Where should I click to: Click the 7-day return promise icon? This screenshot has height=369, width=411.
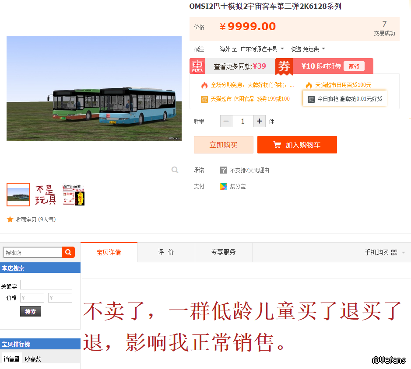click(x=223, y=170)
